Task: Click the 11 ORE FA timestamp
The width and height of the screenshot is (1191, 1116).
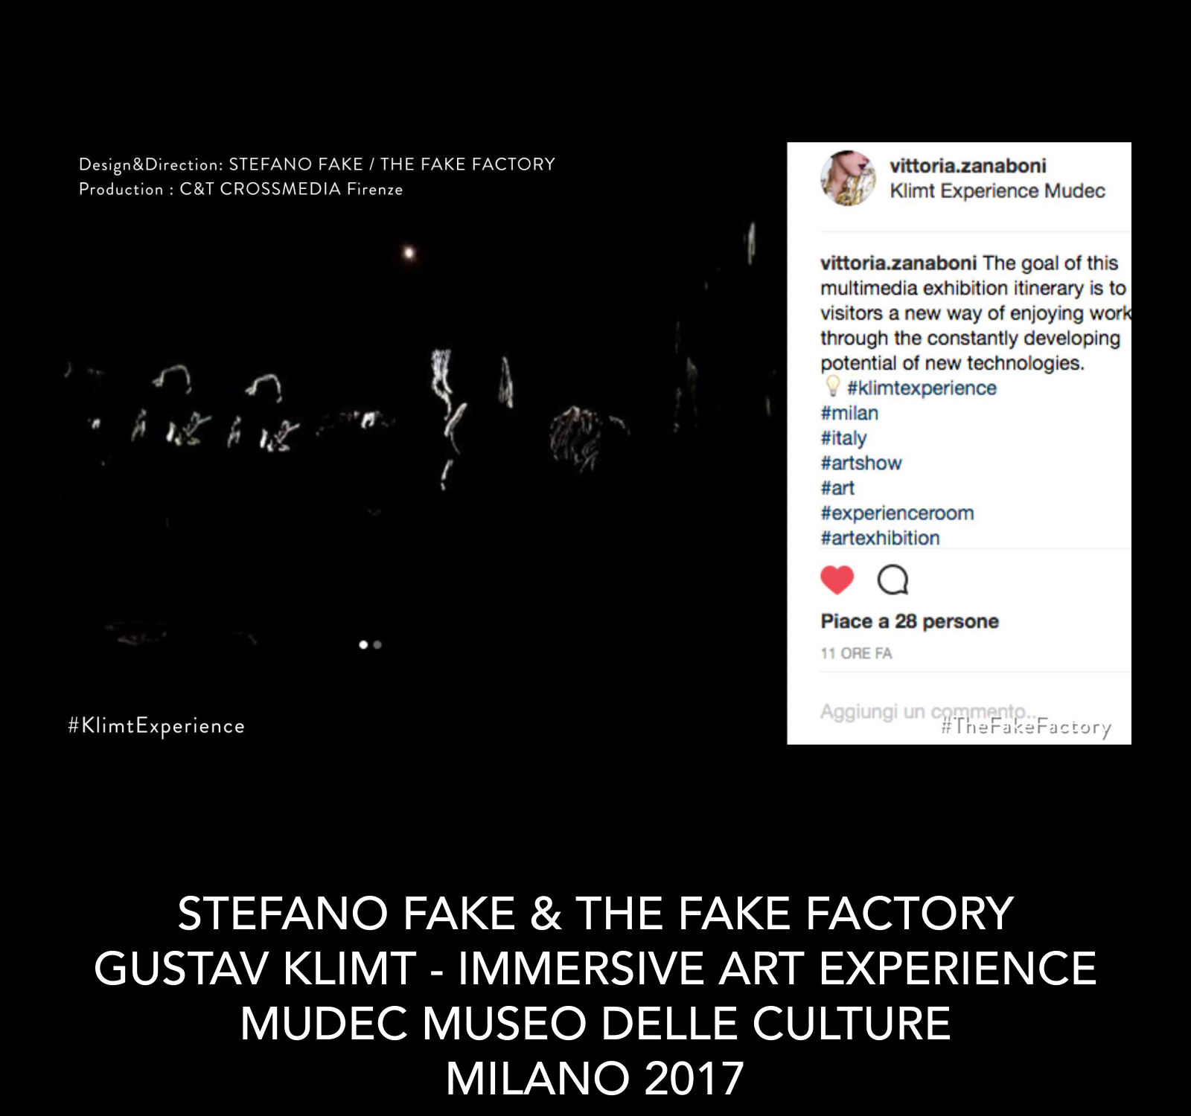Action: pyautogui.click(x=856, y=653)
